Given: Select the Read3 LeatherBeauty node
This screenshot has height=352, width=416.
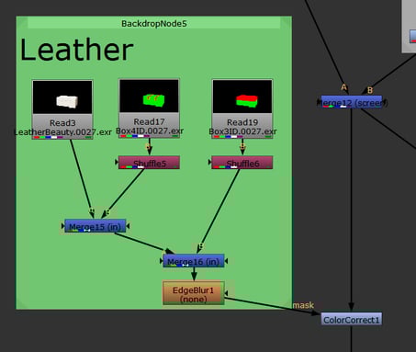Looking at the screenshot, I should click(x=62, y=109).
